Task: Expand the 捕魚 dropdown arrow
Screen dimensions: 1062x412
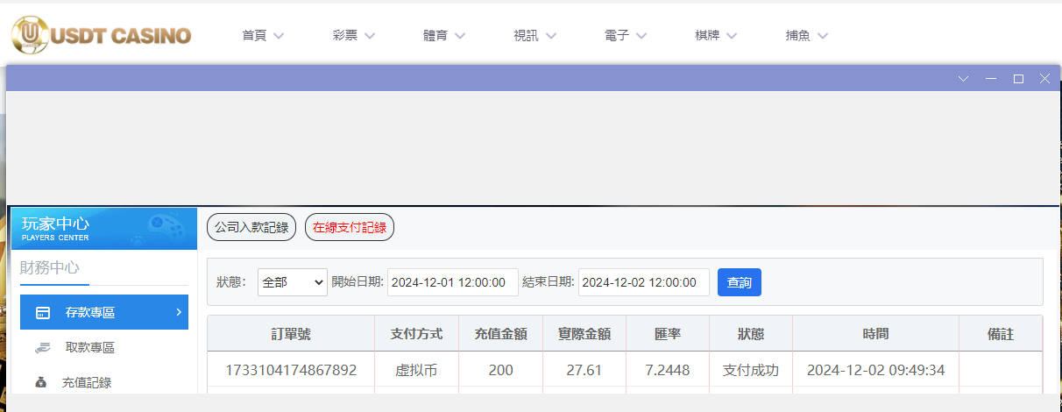Action: 823,36
